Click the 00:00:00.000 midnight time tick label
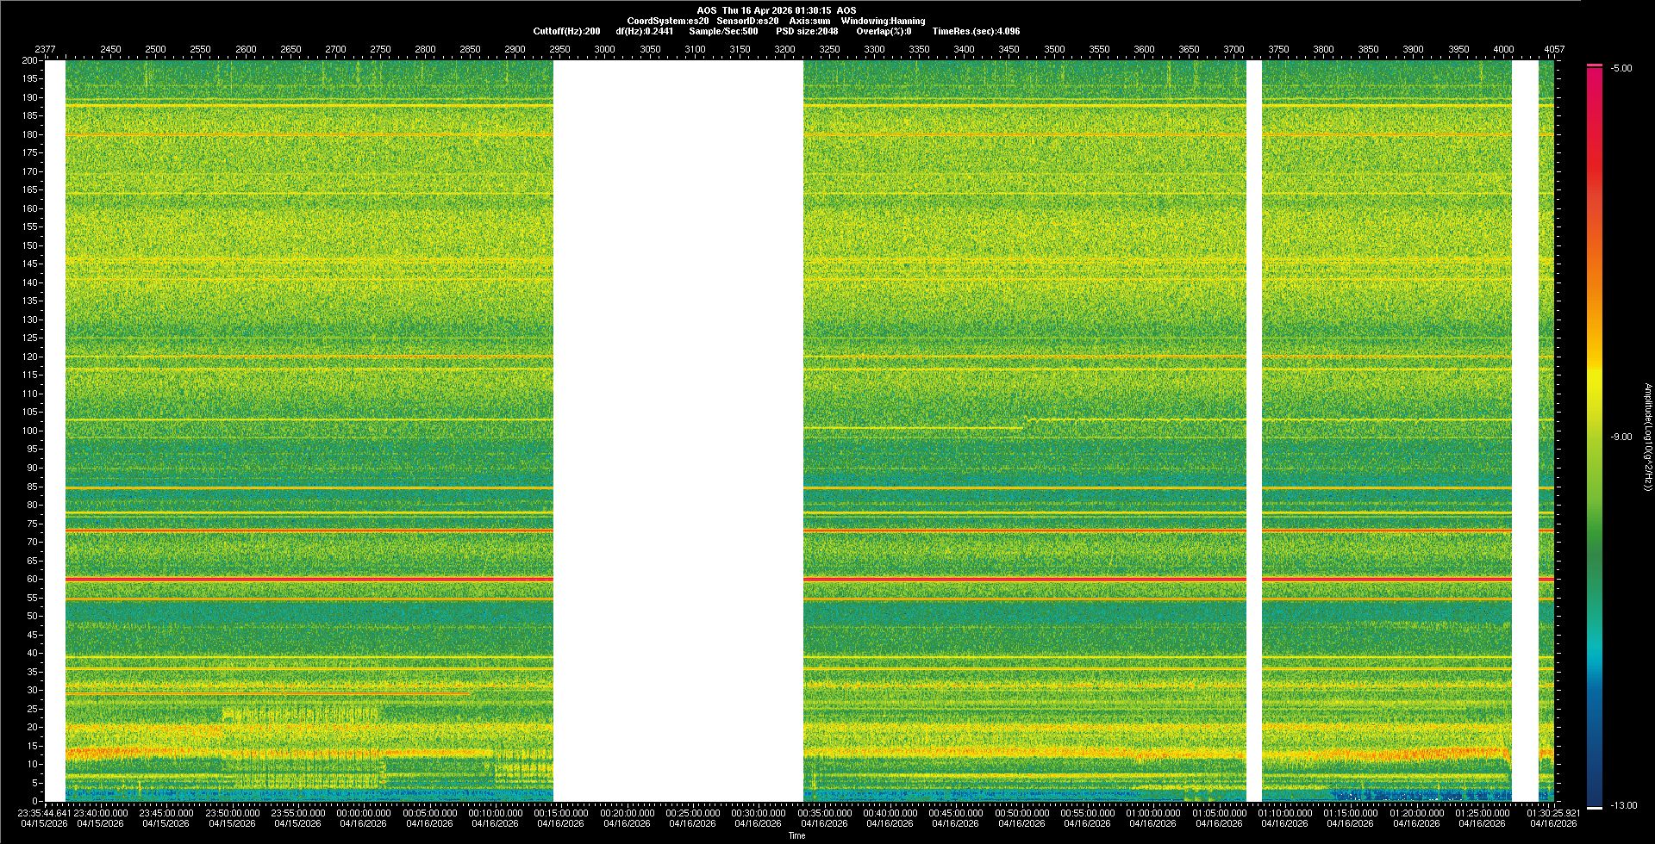The height and width of the screenshot is (844, 1655). pyautogui.click(x=364, y=813)
